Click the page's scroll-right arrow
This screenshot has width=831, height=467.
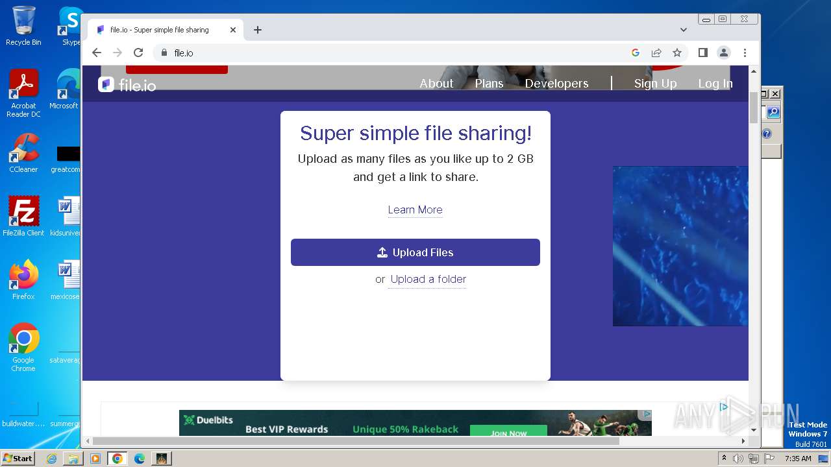[743, 441]
